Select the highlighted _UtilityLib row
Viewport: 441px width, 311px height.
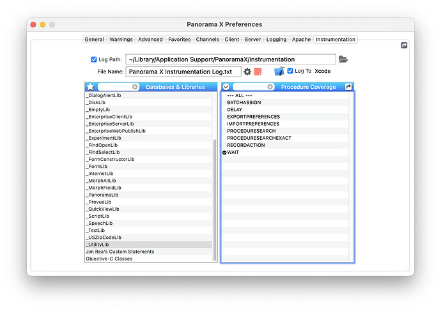(x=148, y=245)
